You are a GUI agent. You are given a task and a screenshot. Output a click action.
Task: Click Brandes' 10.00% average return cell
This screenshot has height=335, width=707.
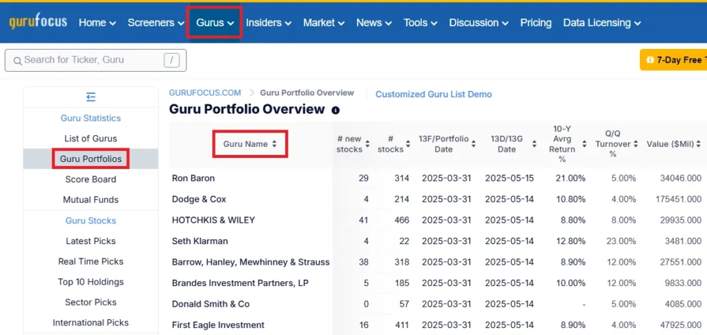pos(570,283)
